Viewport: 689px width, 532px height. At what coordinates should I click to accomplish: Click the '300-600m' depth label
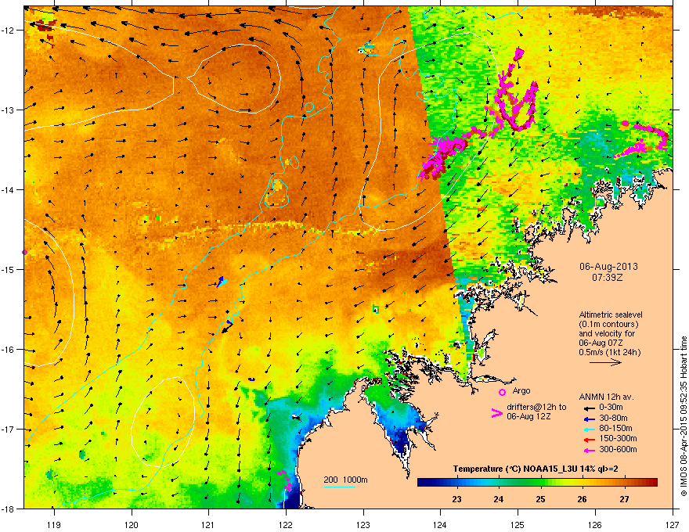click(618, 449)
